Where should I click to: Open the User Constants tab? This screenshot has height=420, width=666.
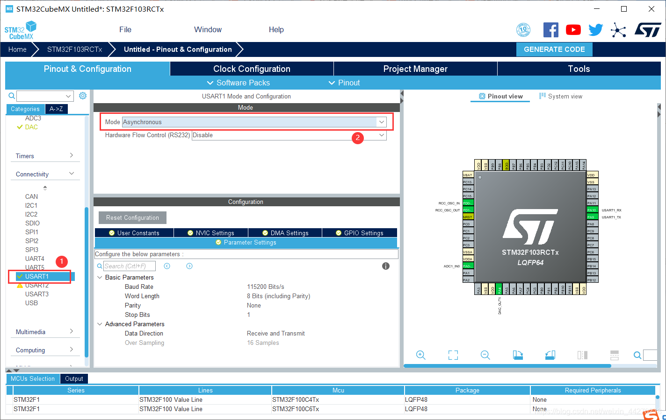coord(134,233)
